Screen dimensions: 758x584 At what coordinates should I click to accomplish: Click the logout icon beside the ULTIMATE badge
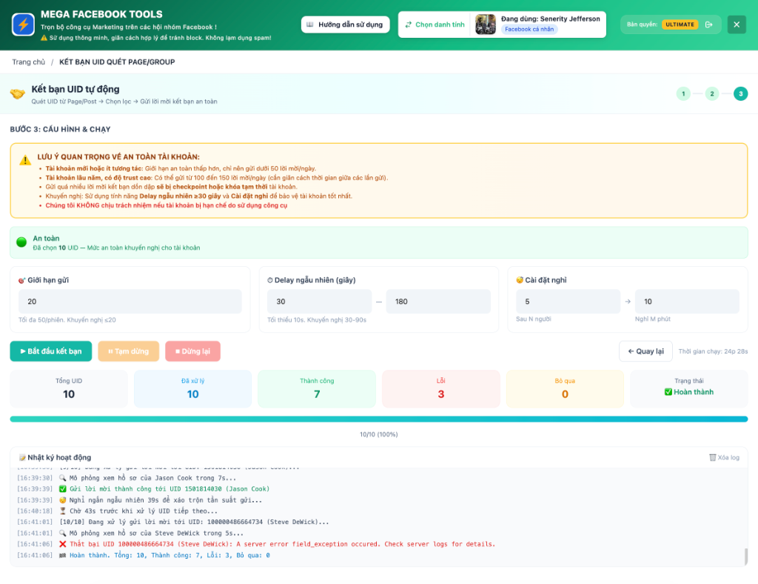(x=709, y=24)
